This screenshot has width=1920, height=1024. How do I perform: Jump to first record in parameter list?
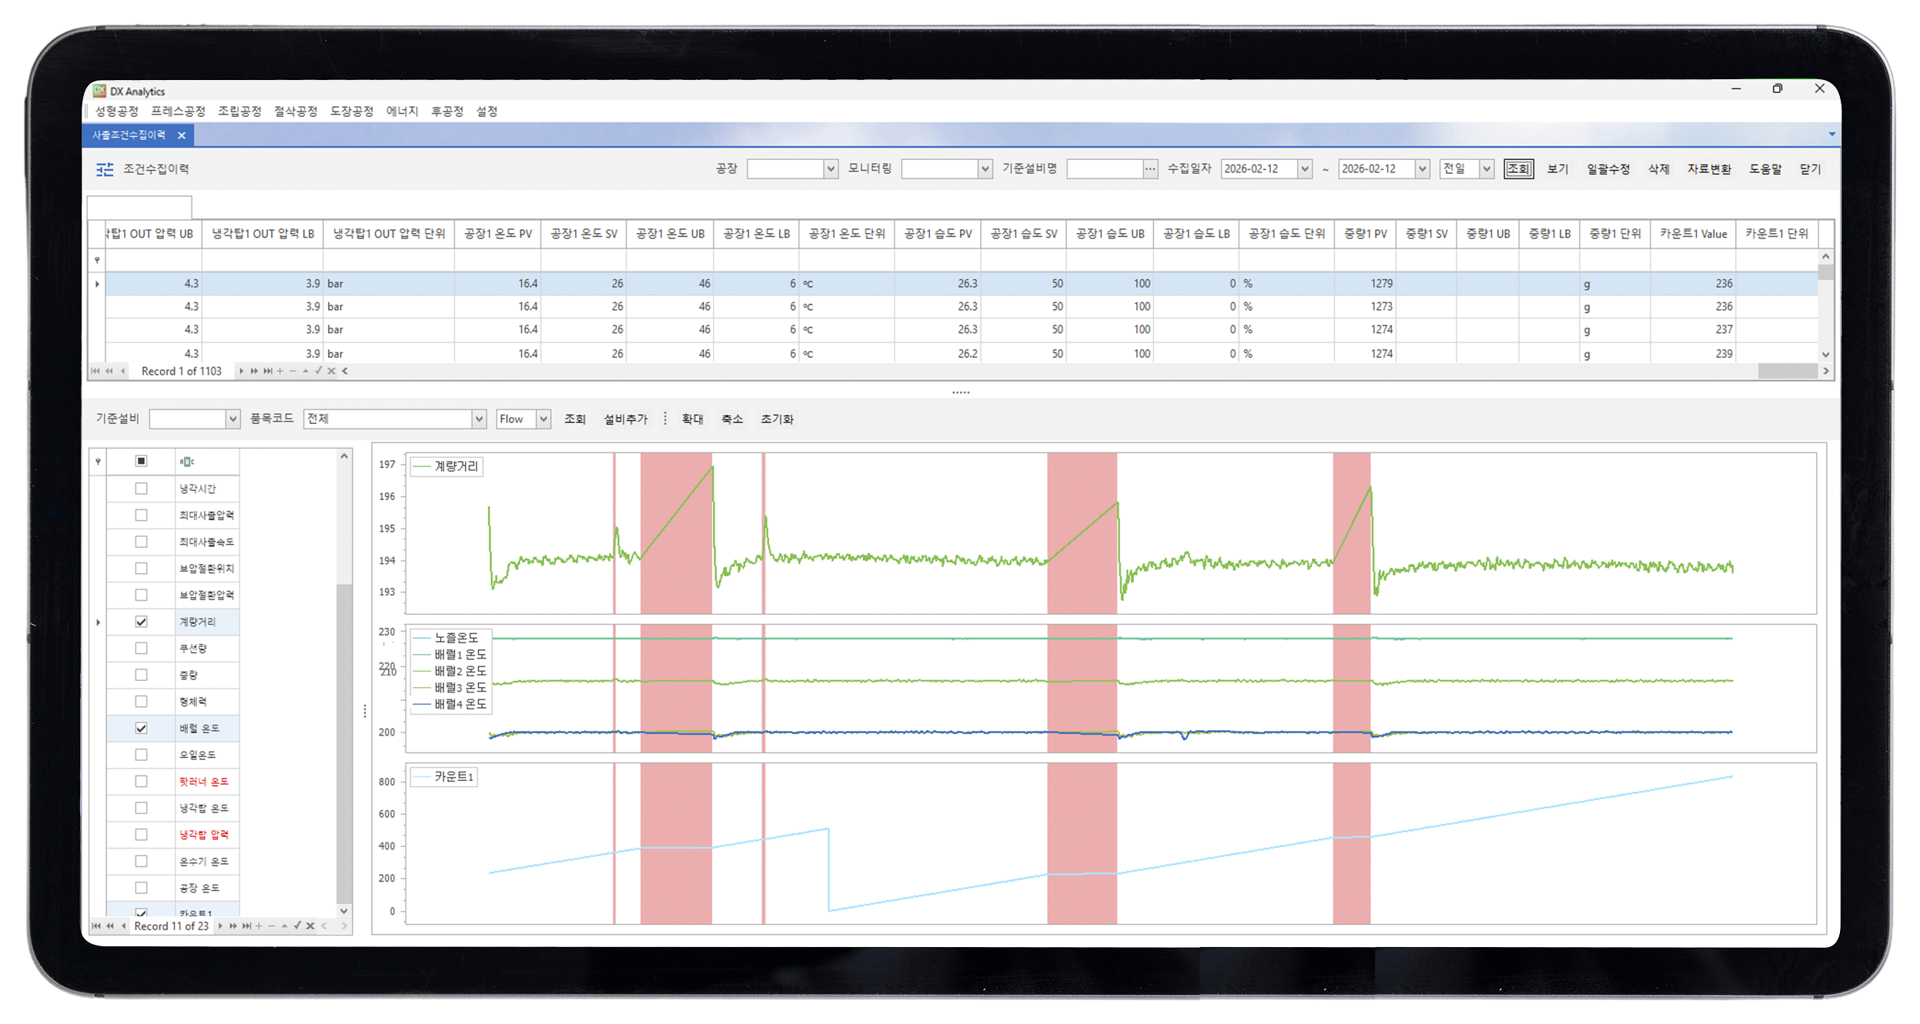click(x=96, y=926)
